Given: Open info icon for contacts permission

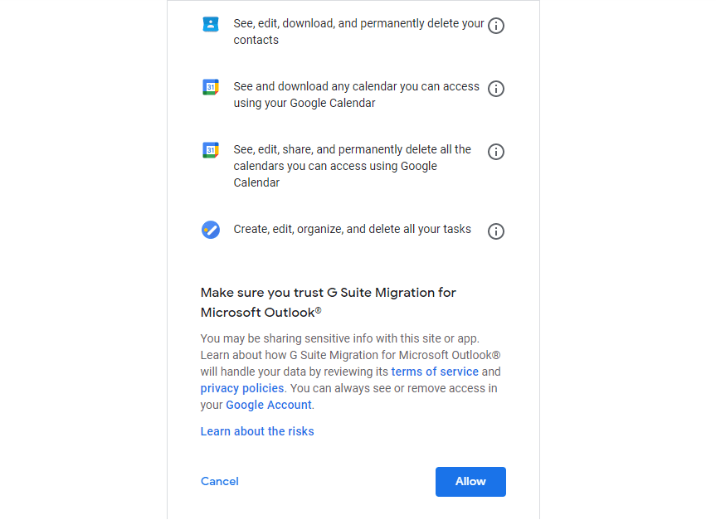Looking at the screenshot, I should tap(496, 25).
